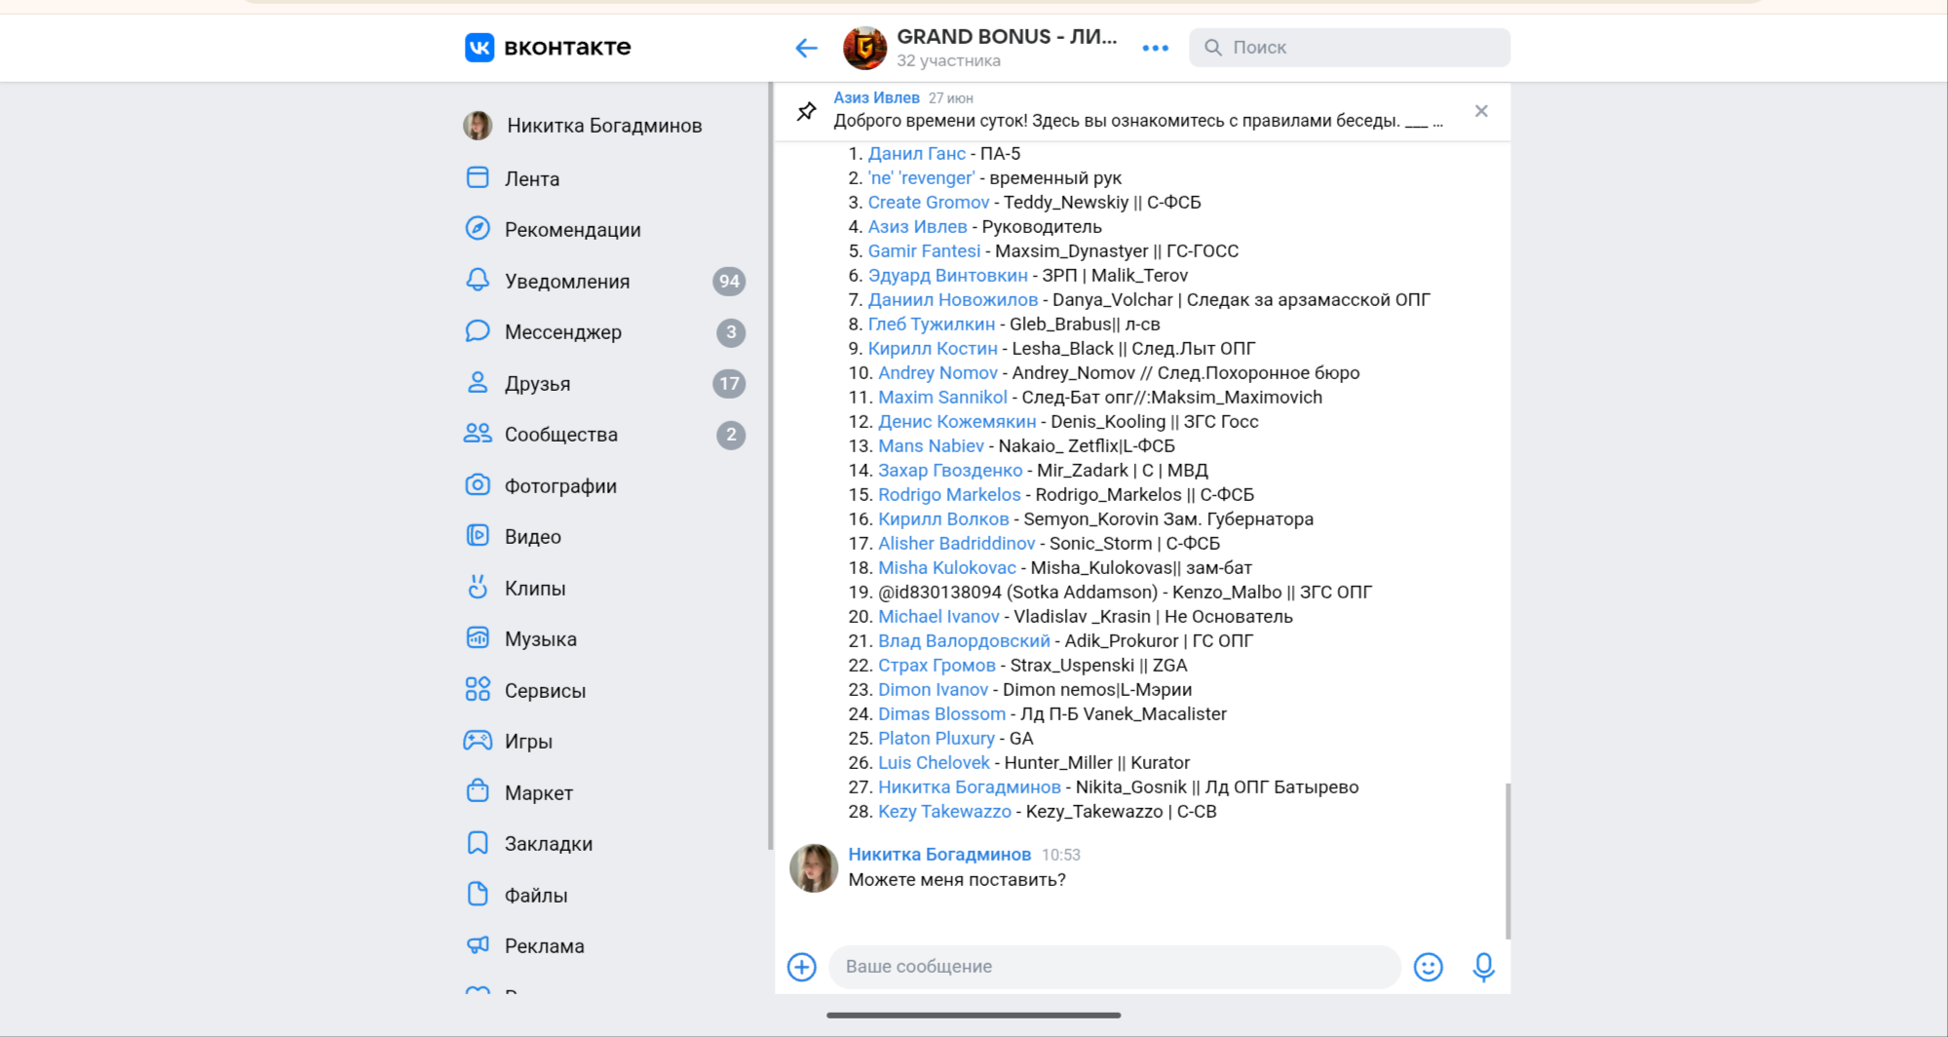
Task: Click the 94 notifications badge
Action: [x=729, y=281]
